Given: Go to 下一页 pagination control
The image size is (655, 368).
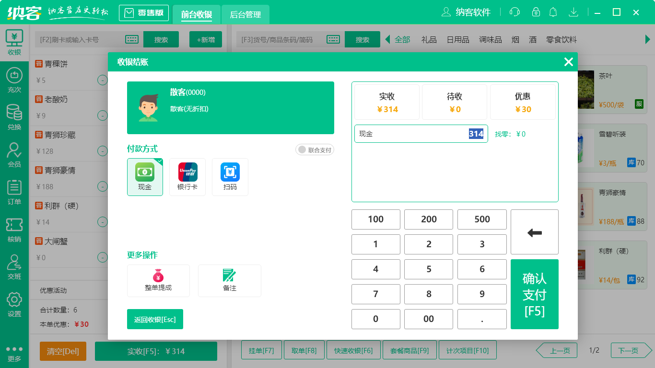Looking at the screenshot, I should (630, 350).
